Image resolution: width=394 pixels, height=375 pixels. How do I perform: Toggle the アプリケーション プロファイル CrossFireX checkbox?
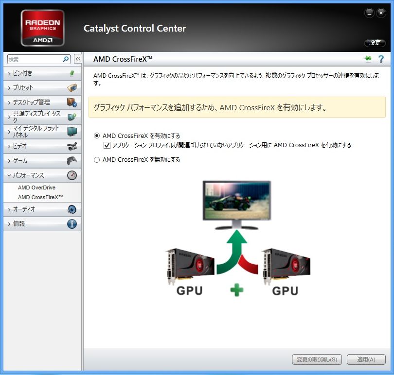[x=107, y=145]
